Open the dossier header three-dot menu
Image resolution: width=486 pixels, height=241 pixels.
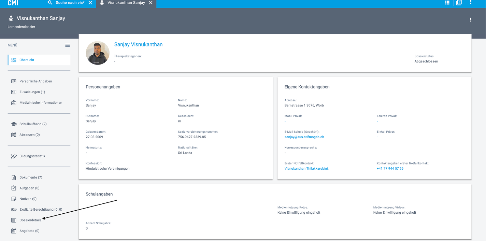point(470,20)
